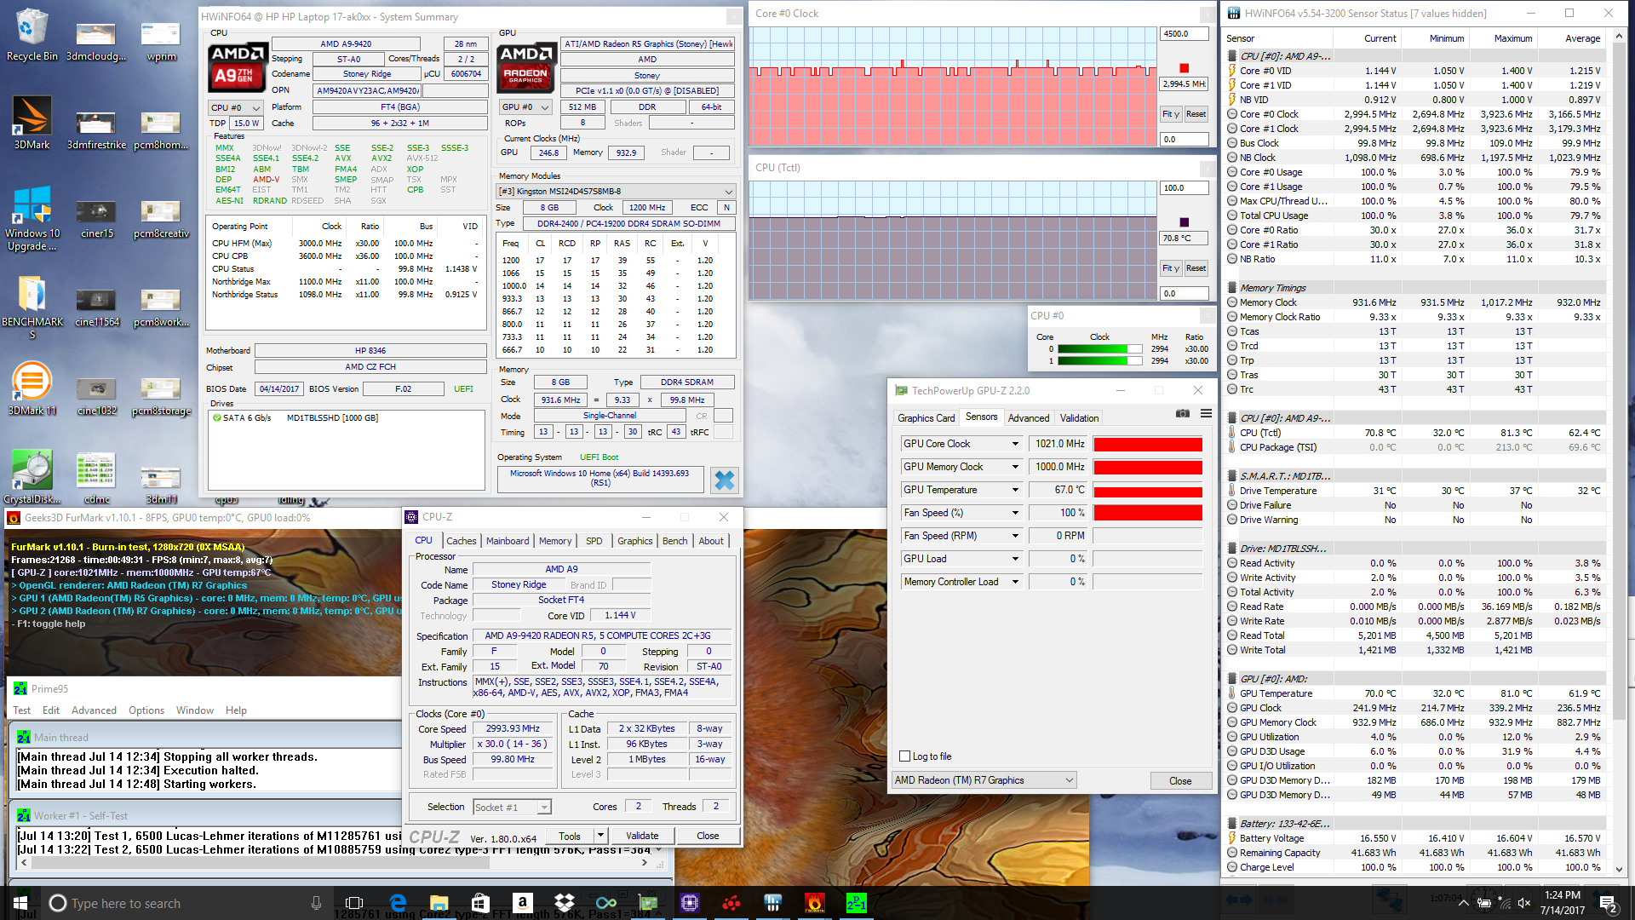
Task: Click the Type here to search box
Action: pos(186,903)
